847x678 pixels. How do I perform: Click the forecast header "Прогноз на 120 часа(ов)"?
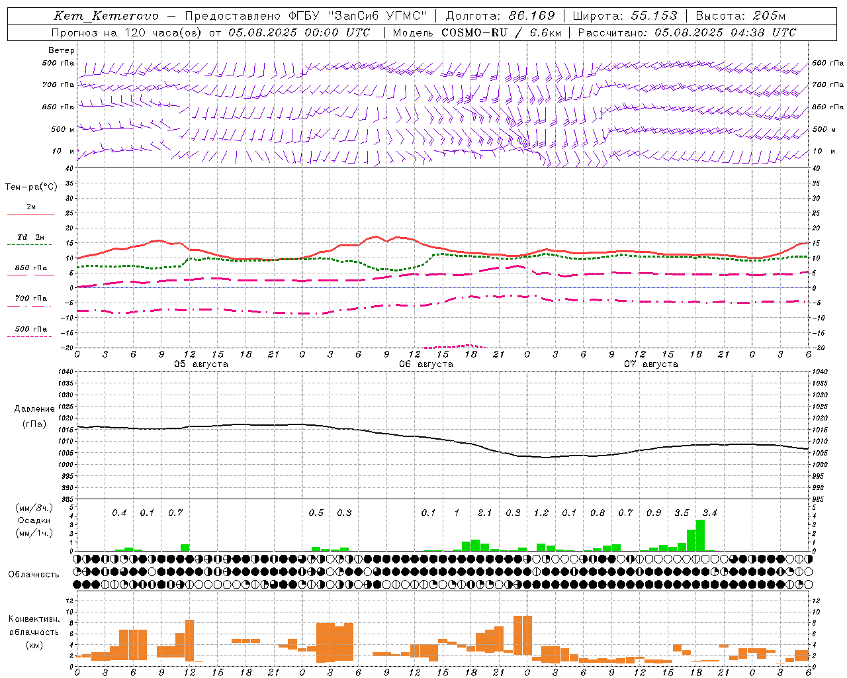coord(127,32)
